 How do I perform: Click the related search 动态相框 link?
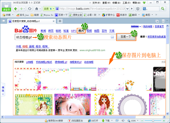(x=89, y=62)
